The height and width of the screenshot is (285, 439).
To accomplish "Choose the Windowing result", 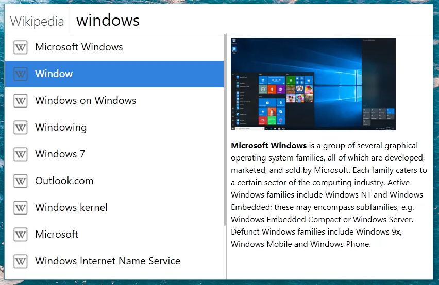I will tap(114, 128).
